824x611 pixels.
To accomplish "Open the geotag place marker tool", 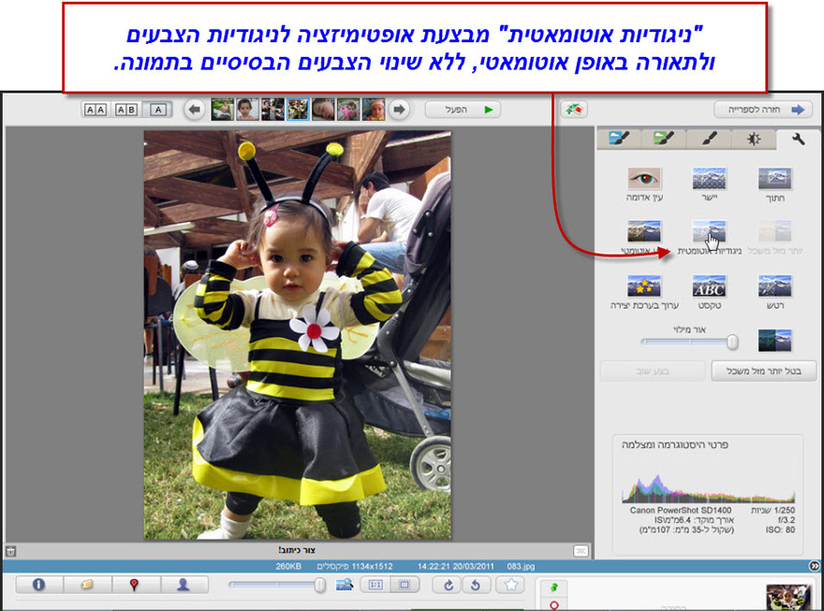I will click(x=132, y=585).
